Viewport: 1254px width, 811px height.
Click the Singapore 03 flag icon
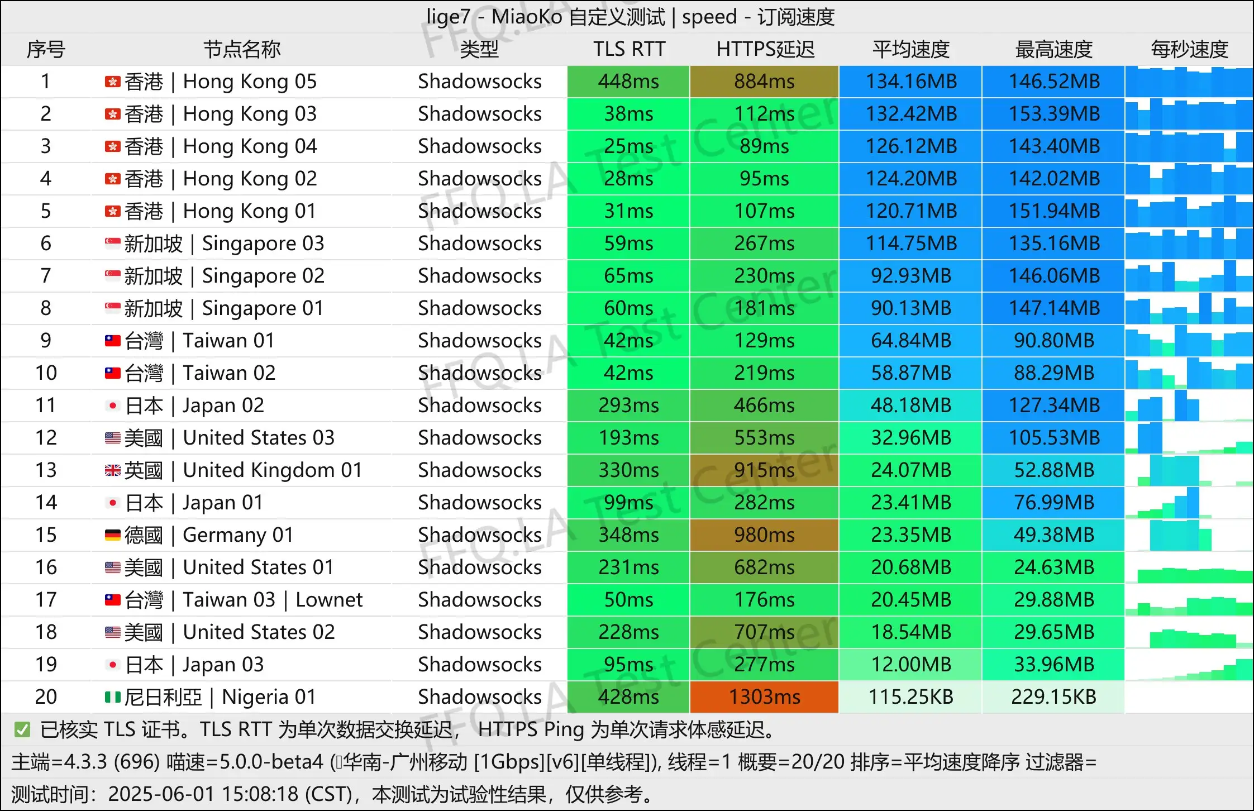tap(112, 244)
